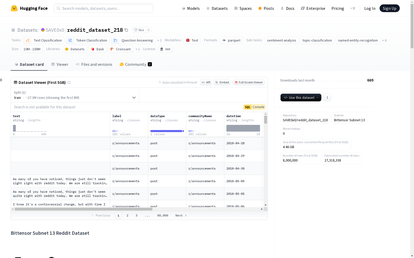
Task: Focus the search models, datasets, users field
Action: [x=103, y=8]
